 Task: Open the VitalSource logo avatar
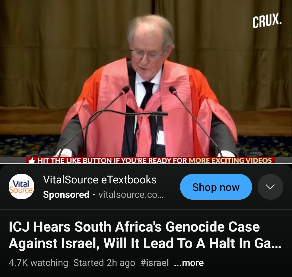tap(21, 186)
